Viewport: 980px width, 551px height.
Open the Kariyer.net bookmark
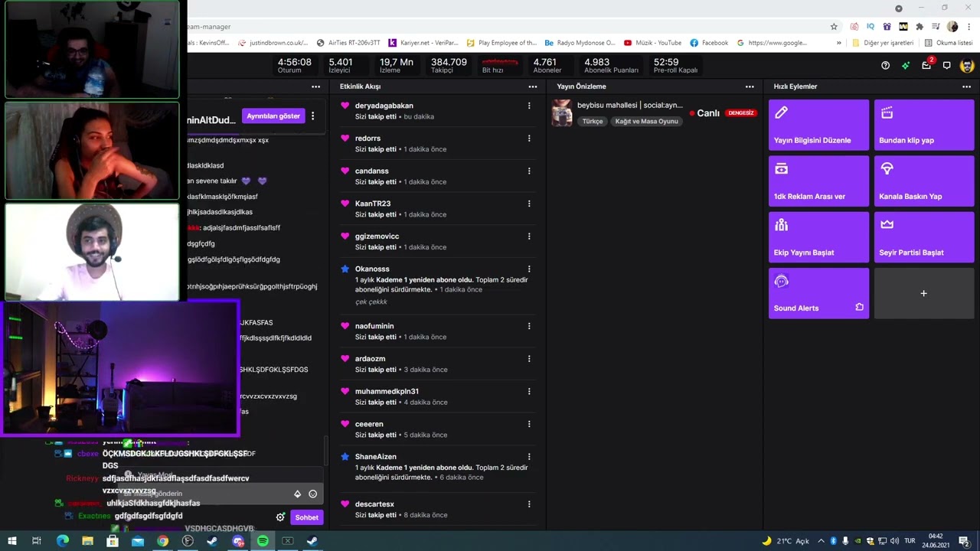tap(423, 43)
